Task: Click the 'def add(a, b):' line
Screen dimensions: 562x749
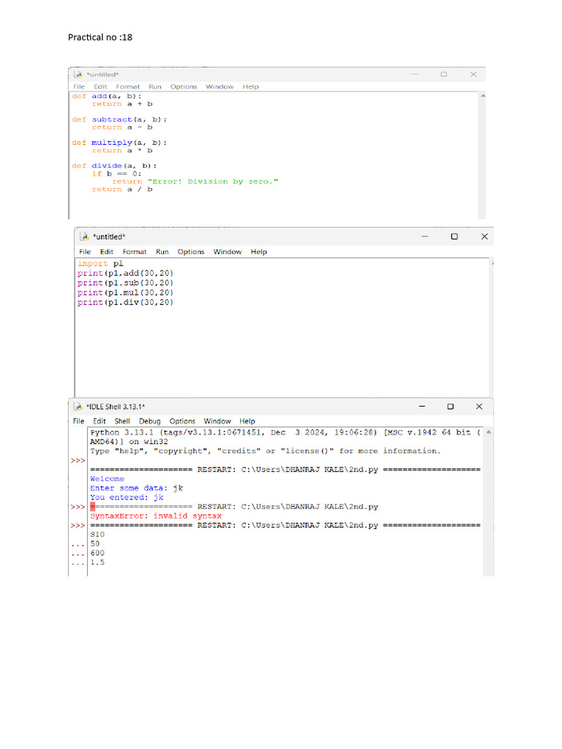Action: [x=107, y=96]
